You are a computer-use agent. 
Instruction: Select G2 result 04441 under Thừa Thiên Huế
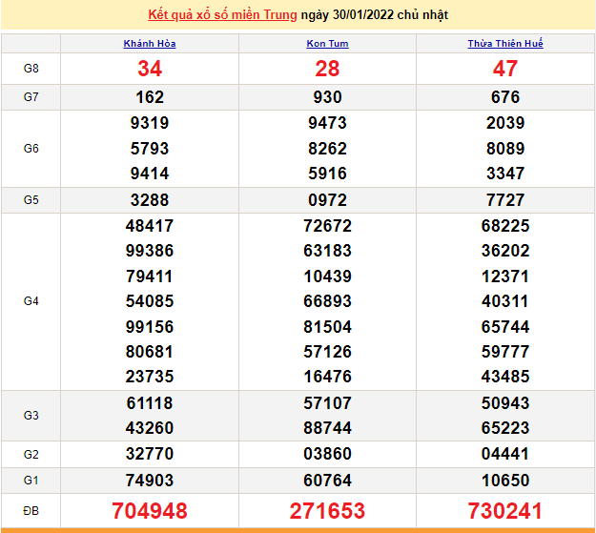click(505, 455)
